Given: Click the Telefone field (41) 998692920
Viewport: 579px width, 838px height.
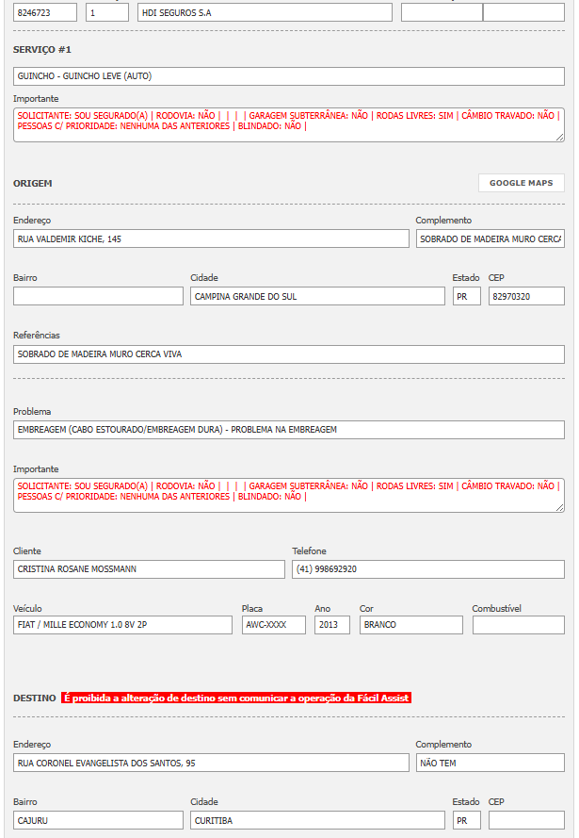Looking at the screenshot, I should pos(428,569).
